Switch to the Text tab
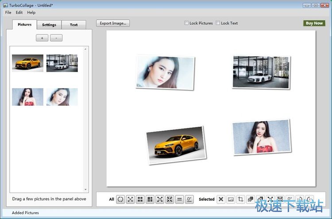The image size is (332, 219). tap(73, 25)
